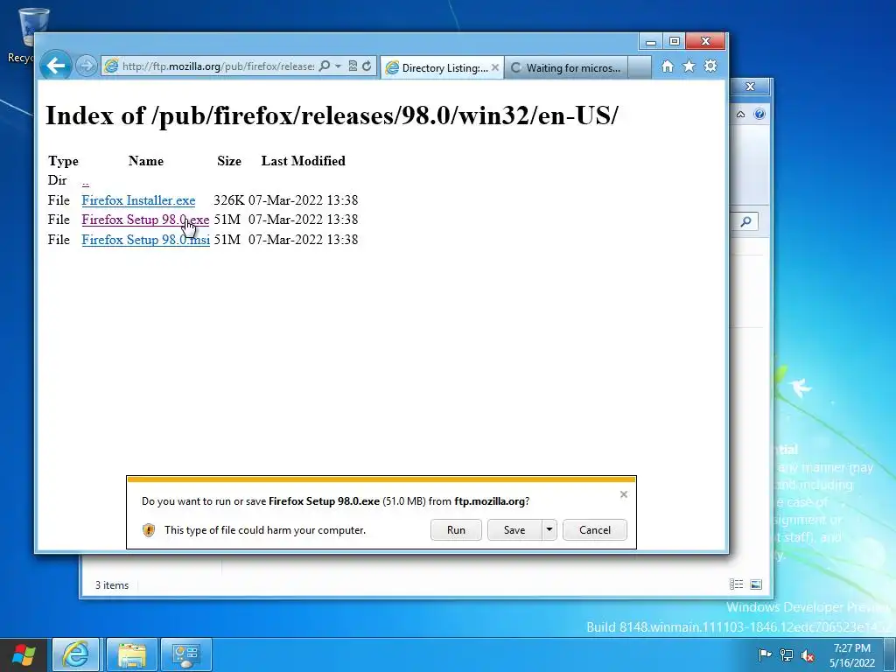Click muted volume icon in tray

[808, 654]
